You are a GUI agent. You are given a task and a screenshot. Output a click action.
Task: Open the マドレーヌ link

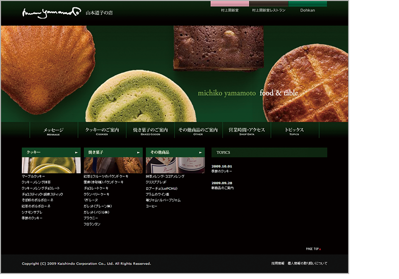click(x=91, y=200)
